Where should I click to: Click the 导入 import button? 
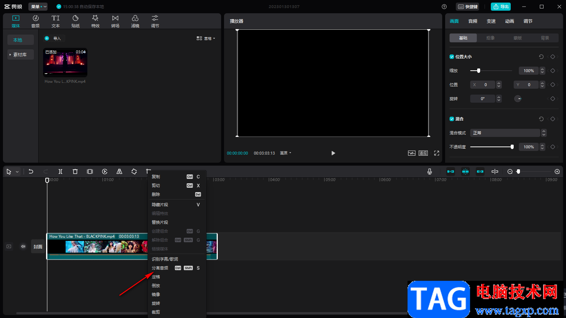tap(54, 38)
